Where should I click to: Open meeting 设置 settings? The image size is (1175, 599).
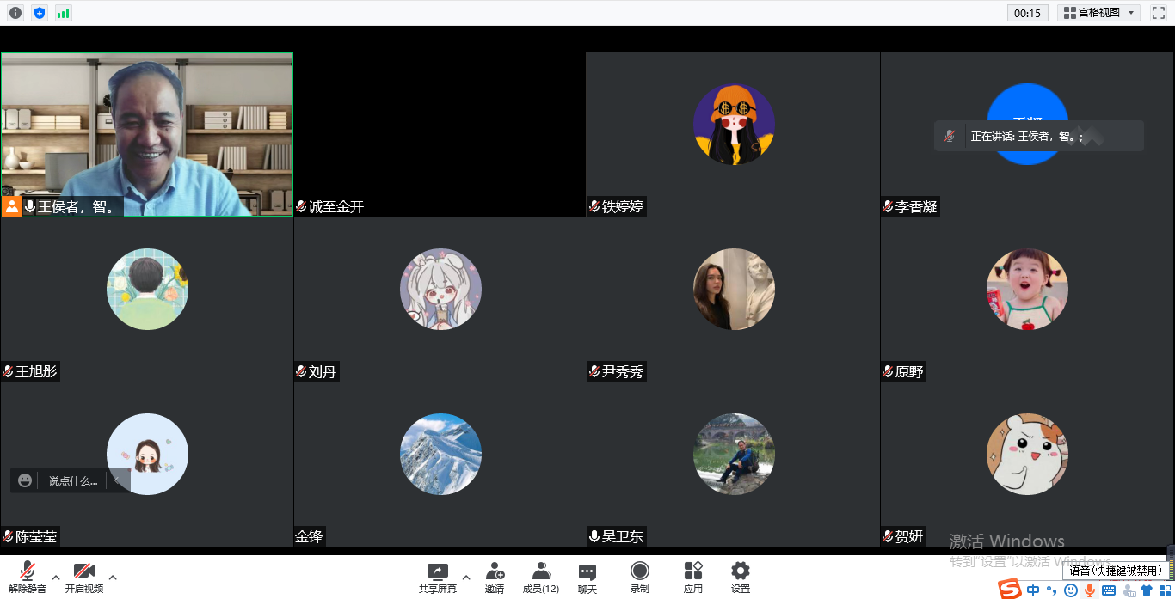point(741,578)
